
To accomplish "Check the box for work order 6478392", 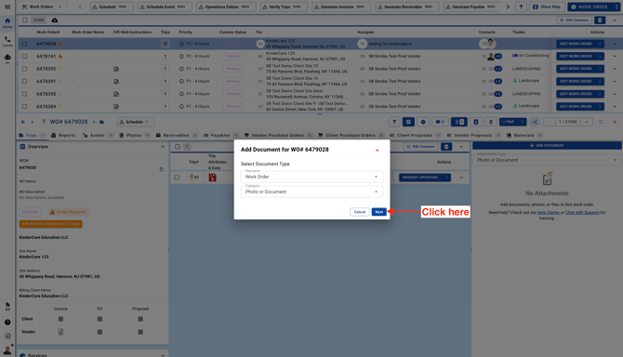I will point(24,69).
